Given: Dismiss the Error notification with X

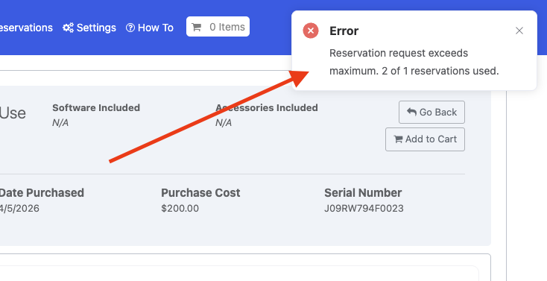Looking at the screenshot, I should pos(519,31).
